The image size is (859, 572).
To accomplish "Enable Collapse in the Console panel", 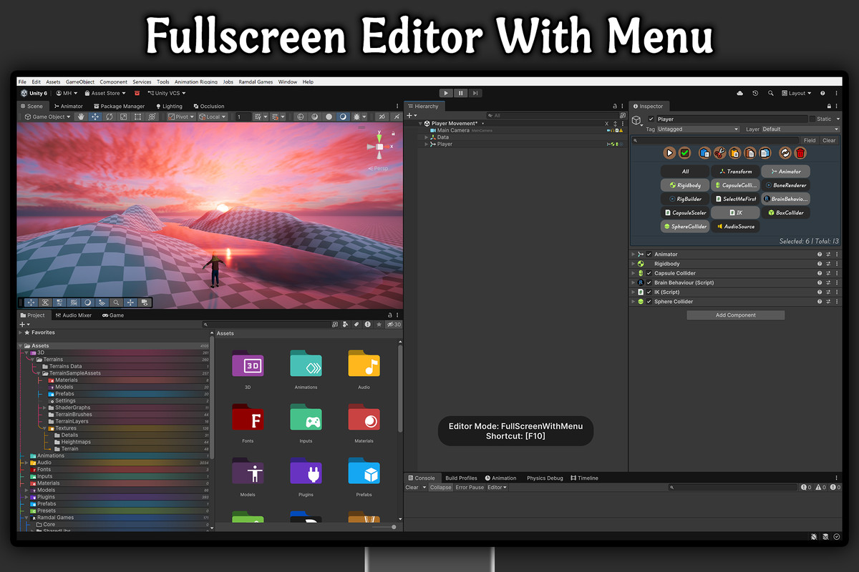I will pyautogui.click(x=440, y=487).
